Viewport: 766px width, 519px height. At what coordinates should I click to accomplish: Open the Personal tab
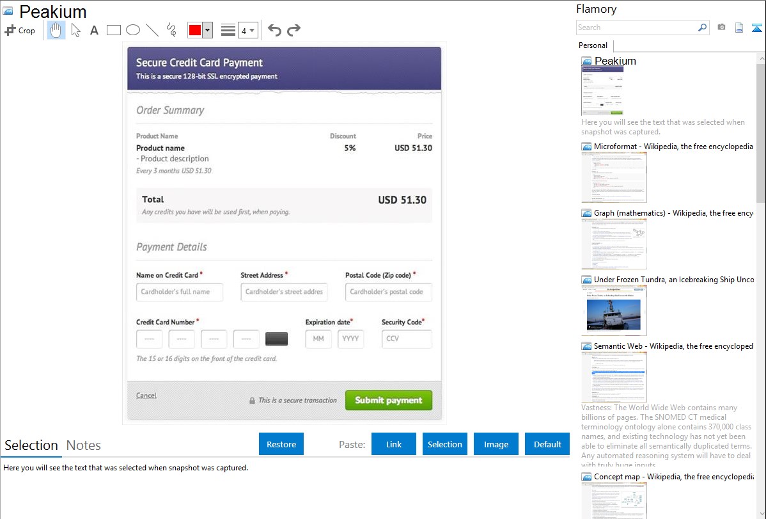click(x=593, y=45)
